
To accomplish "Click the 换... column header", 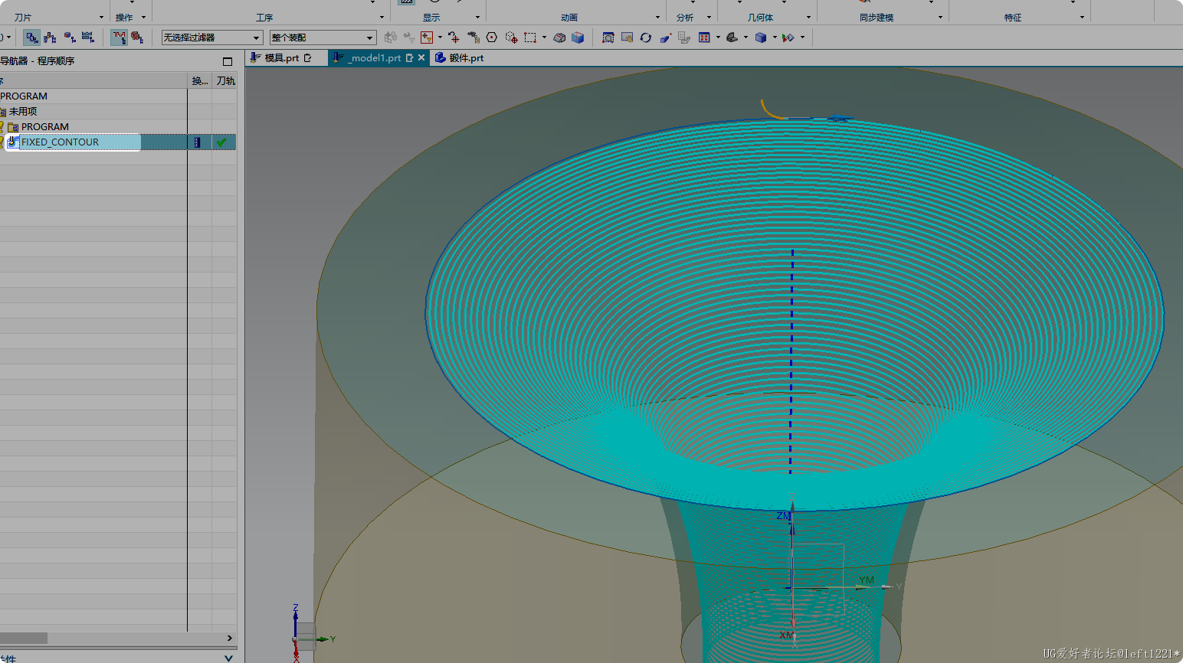I will coord(199,80).
